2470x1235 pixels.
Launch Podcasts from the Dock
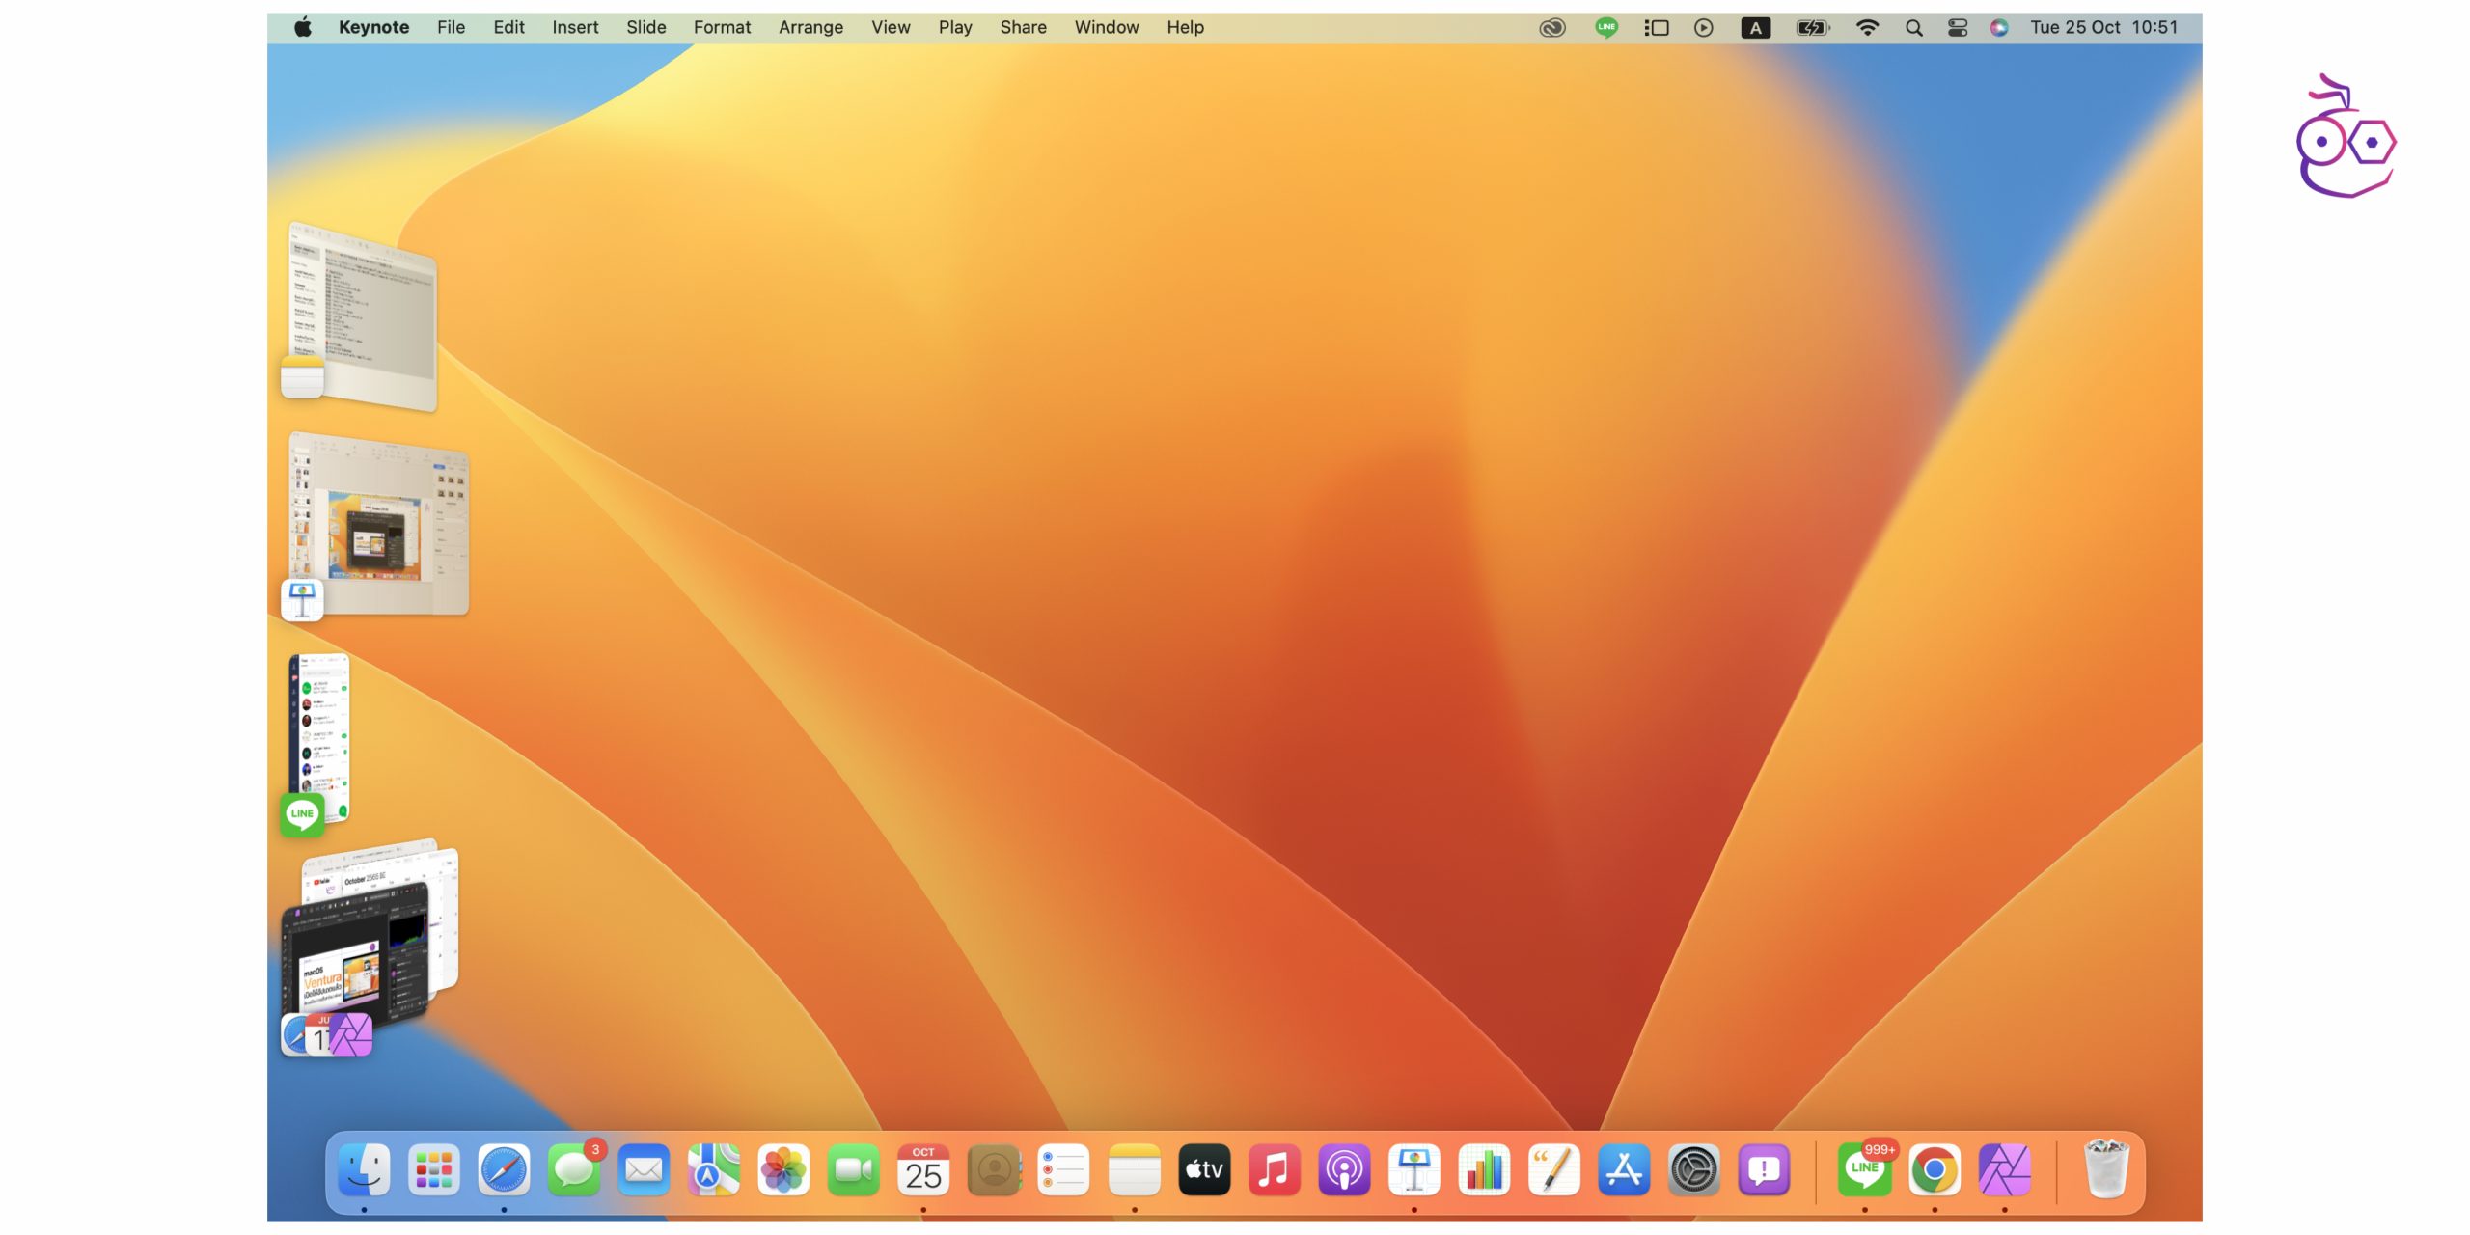[1344, 1170]
